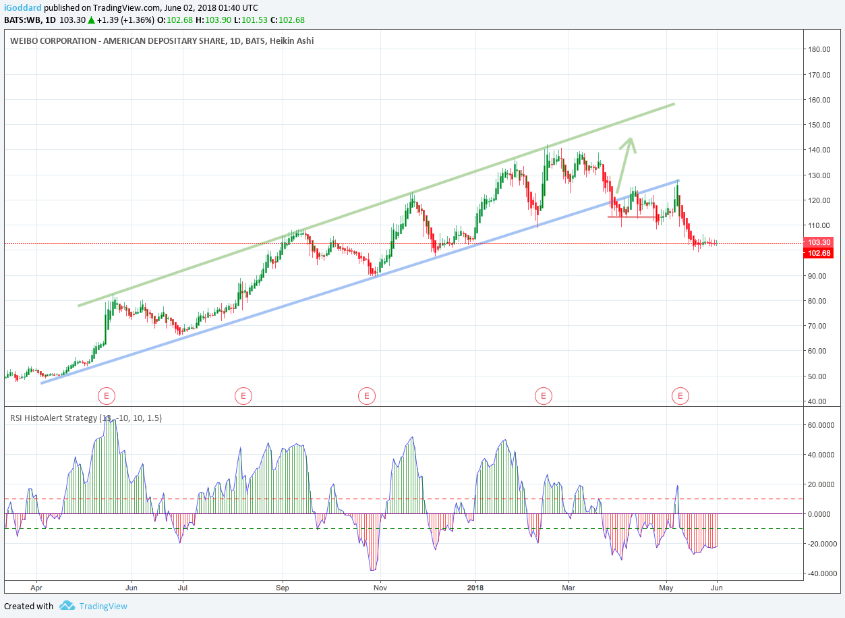Click the +1.39 (+1.36%) change value
Screen dimensions: 845x618
click(125, 19)
